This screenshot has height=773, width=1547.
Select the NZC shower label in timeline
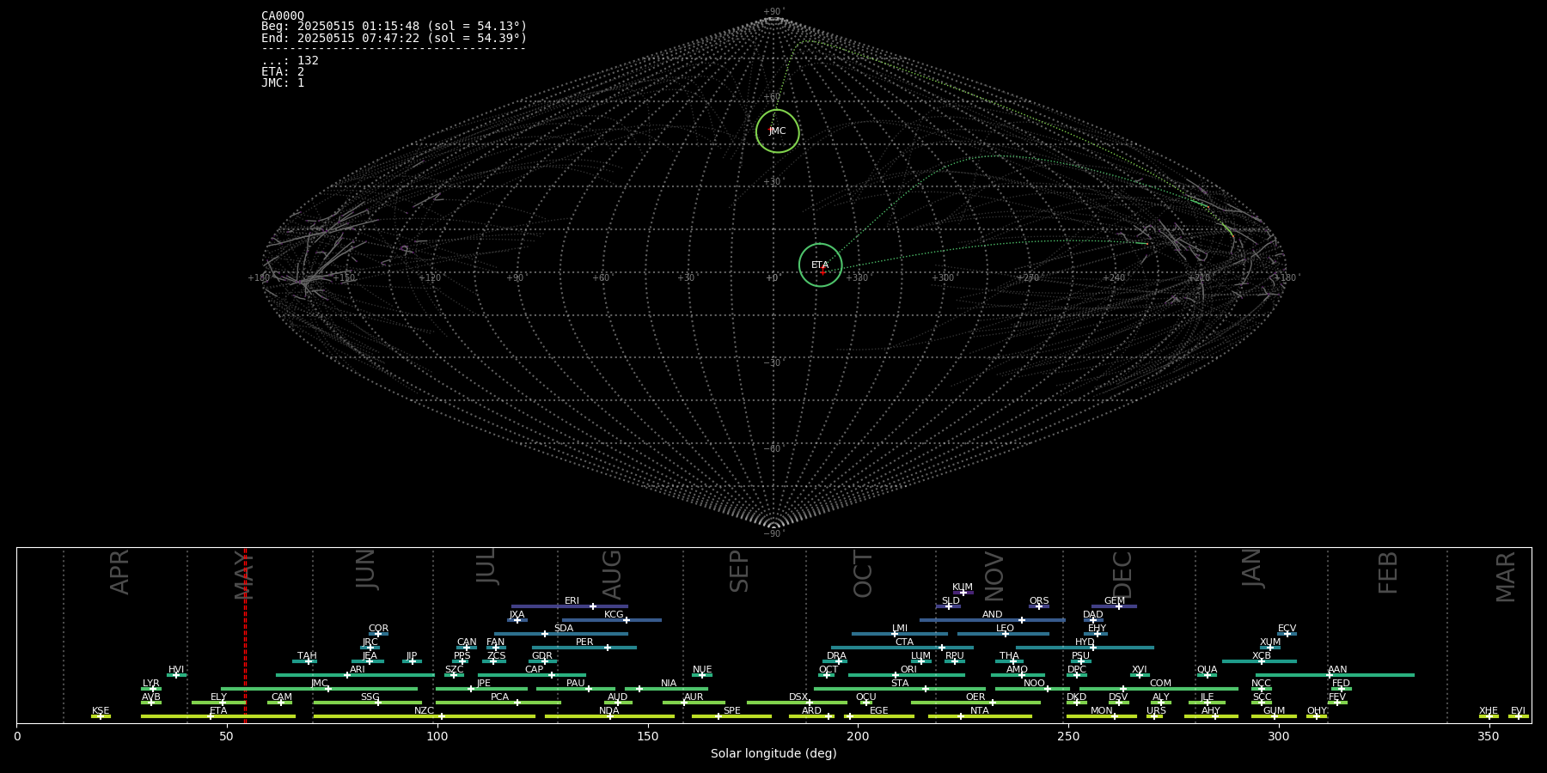pos(424,710)
